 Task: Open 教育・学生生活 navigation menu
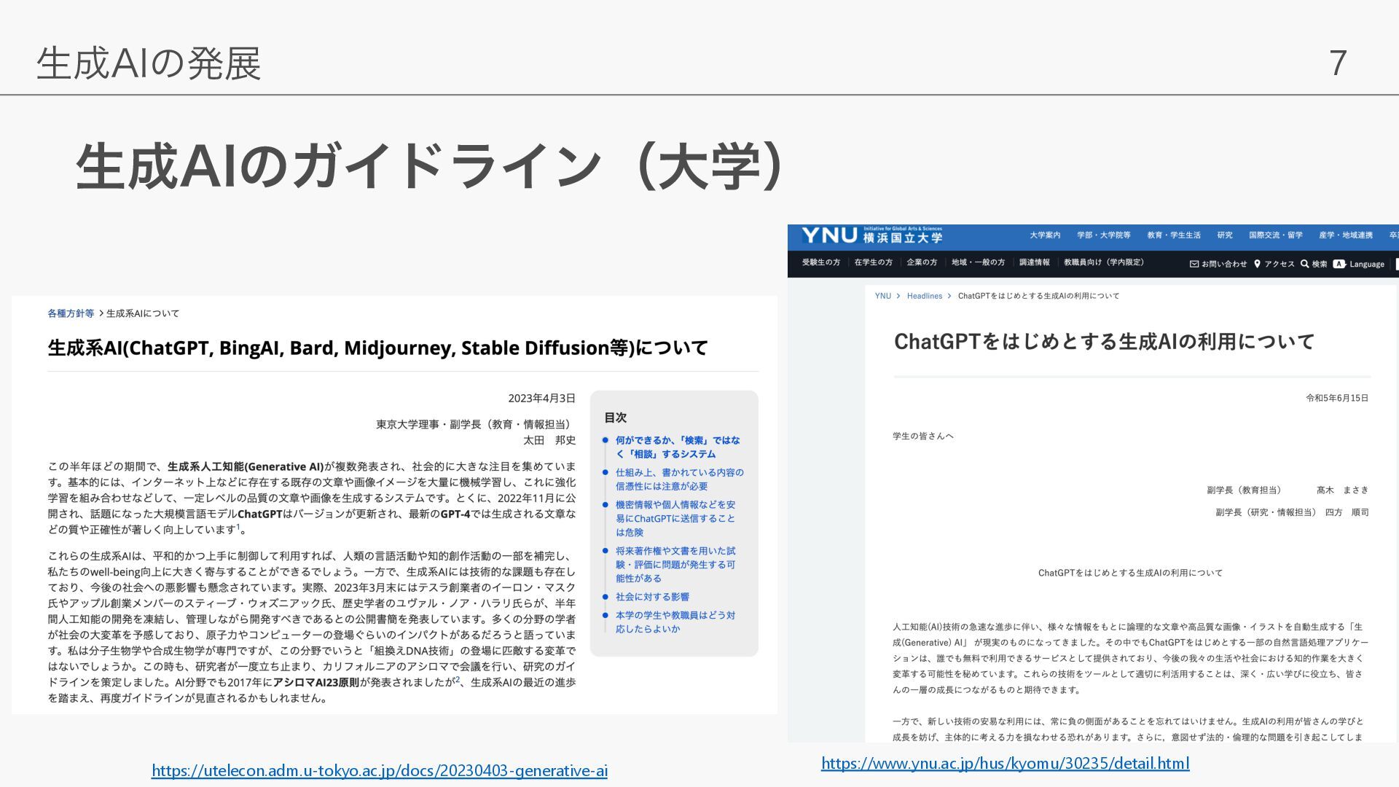[x=1174, y=235]
